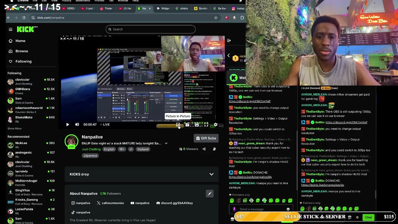
Task: Click the English tag
Action: click(109, 149)
